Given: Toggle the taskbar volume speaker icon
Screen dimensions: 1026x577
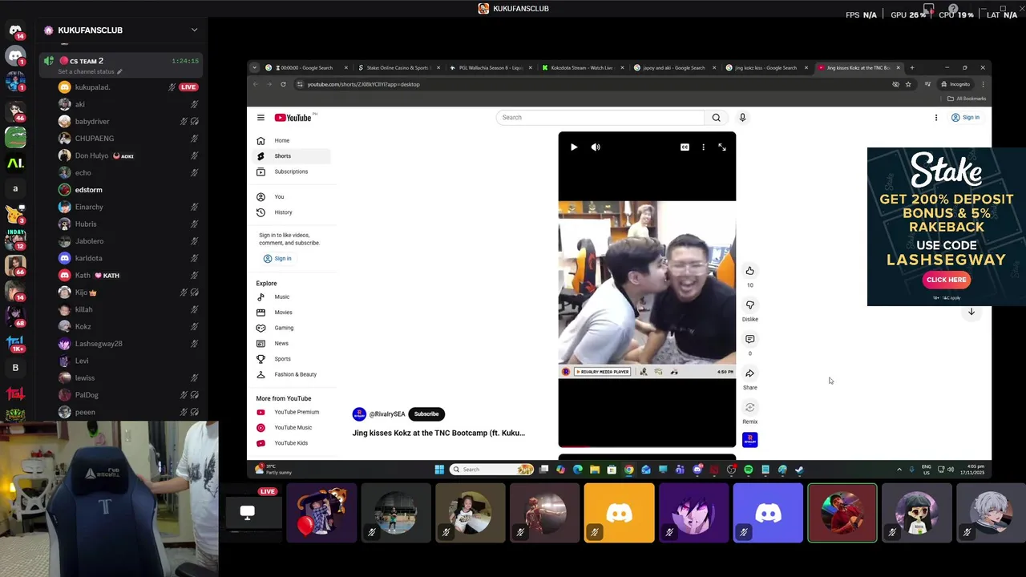Looking at the screenshot, I should (x=951, y=470).
